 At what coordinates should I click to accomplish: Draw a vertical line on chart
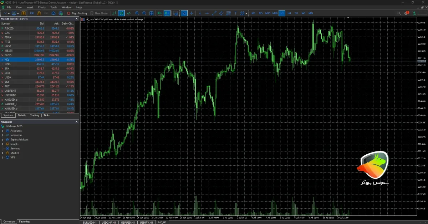coord(200,13)
